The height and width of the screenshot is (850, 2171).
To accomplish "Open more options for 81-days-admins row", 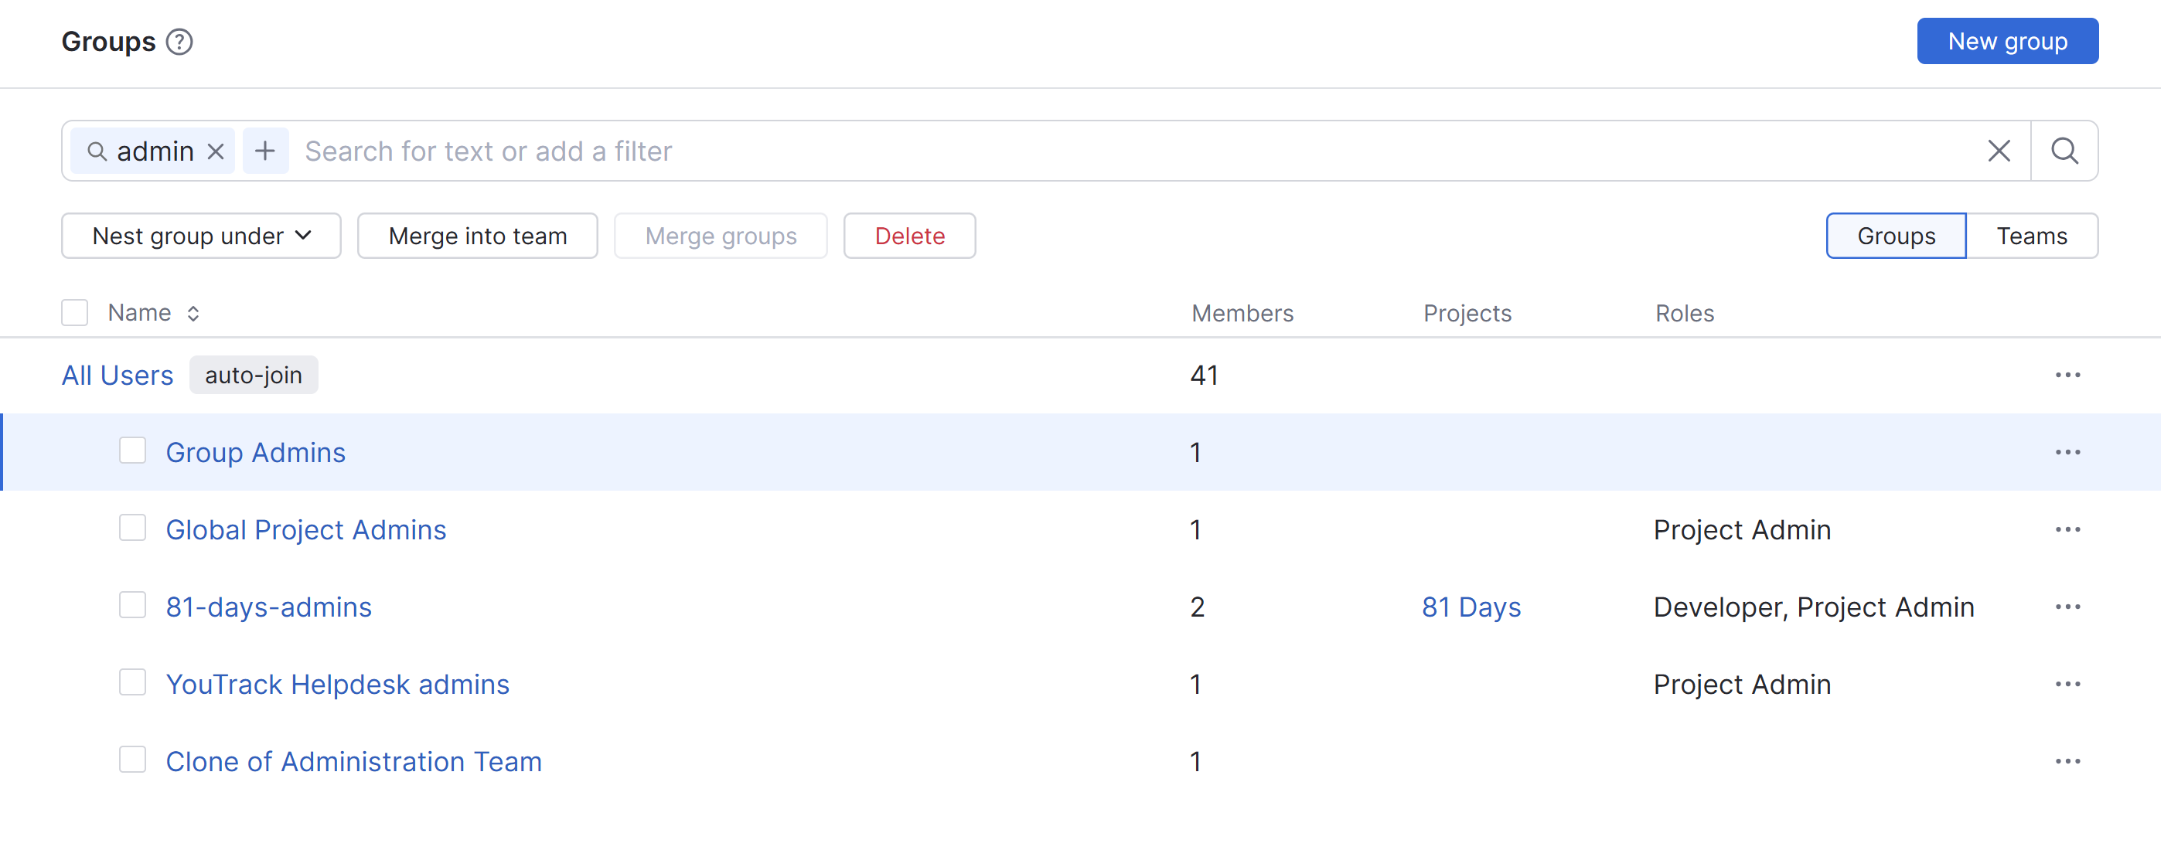I will (2067, 607).
